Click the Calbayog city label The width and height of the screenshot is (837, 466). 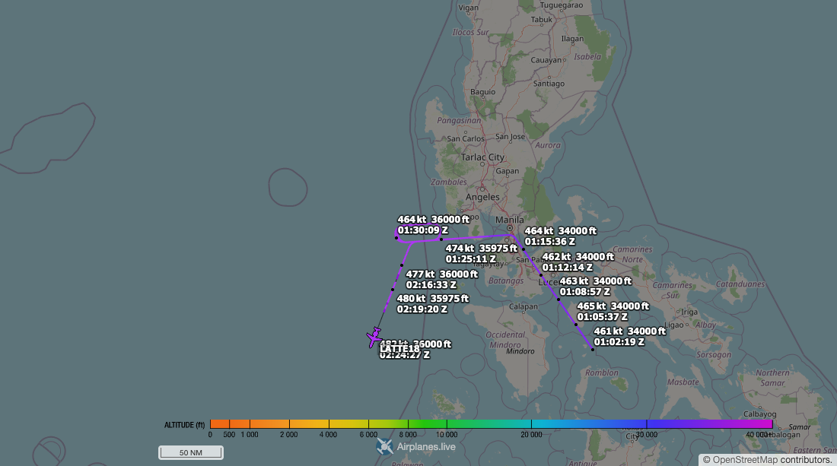click(x=760, y=414)
